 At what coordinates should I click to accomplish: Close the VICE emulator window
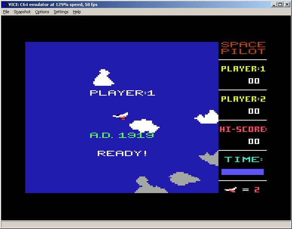(287, 5)
